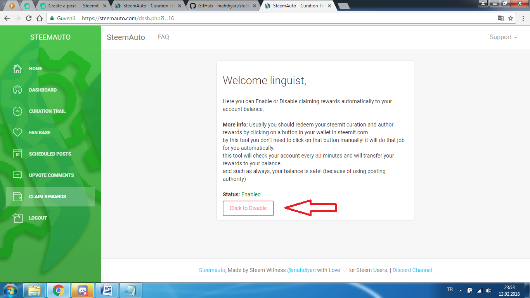Click the STEEMAUTO sidebar header

(x=50, y=37)
